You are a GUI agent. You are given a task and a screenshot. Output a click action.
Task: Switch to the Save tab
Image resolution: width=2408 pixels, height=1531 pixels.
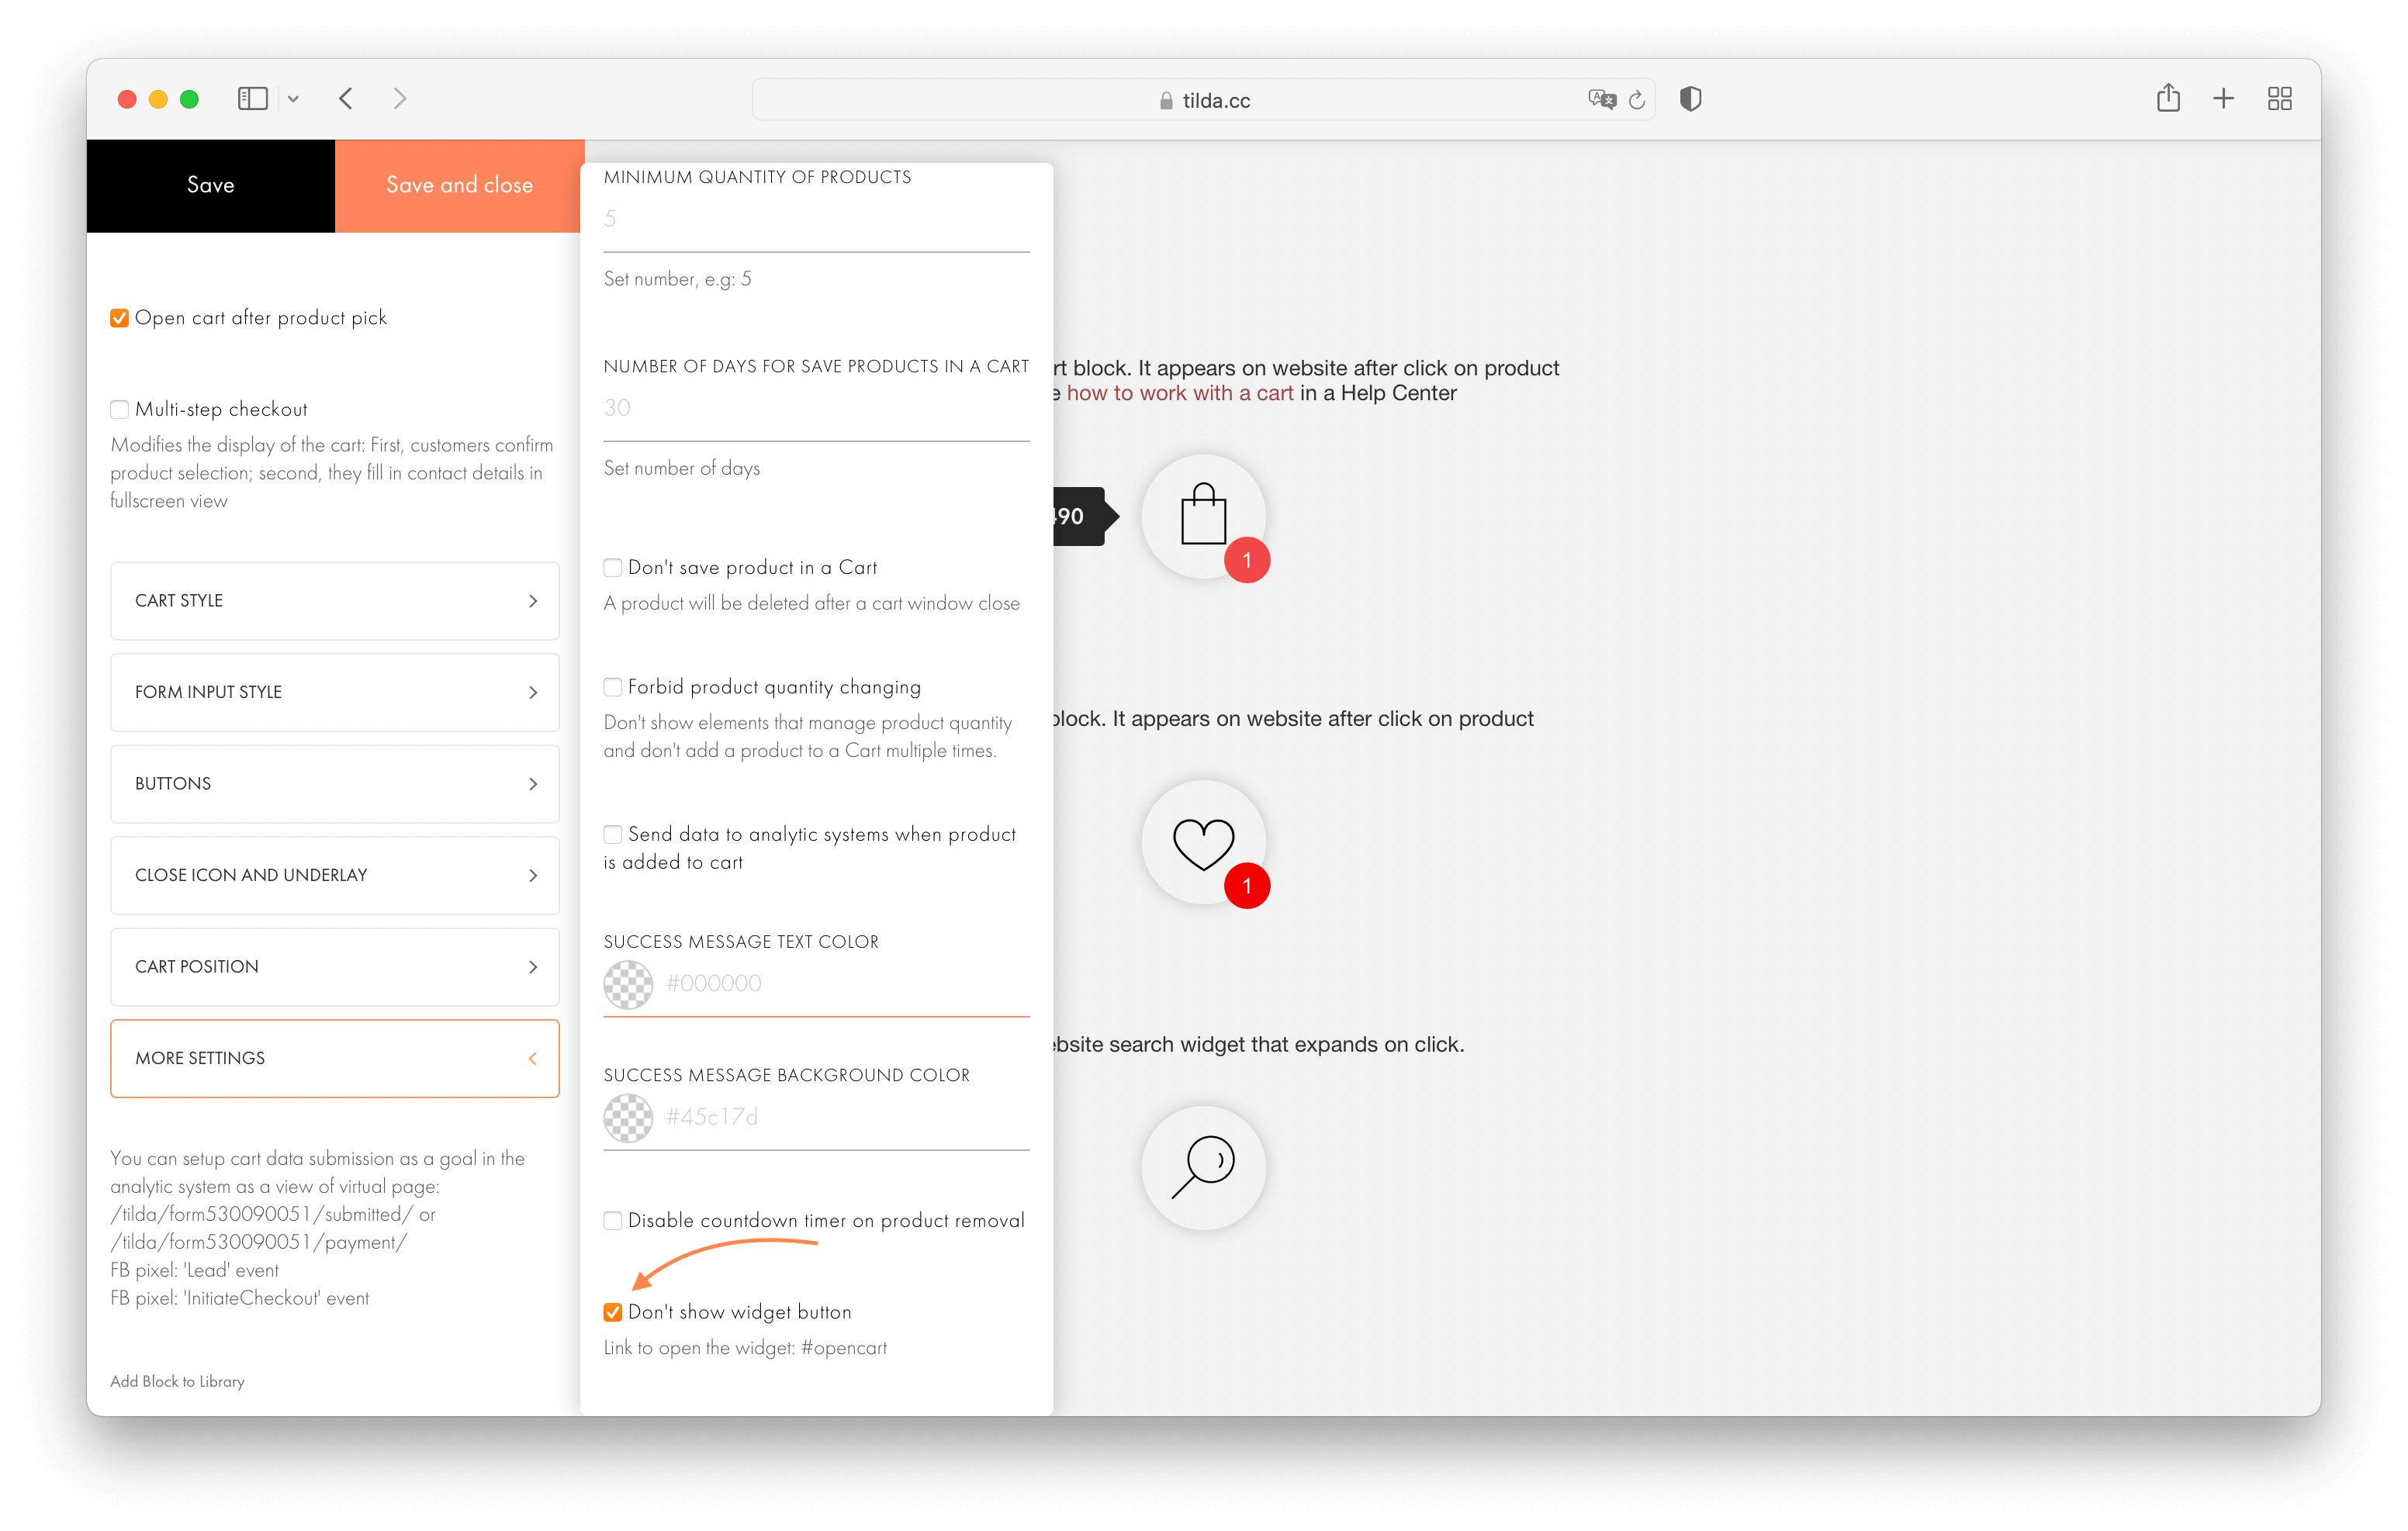(210, 185)
